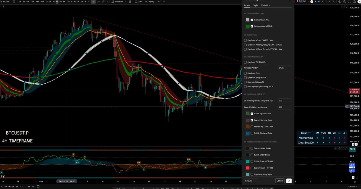
Task: Enable Βάλε προηγούμενα swing για SL checkbox
Action: 245,87
